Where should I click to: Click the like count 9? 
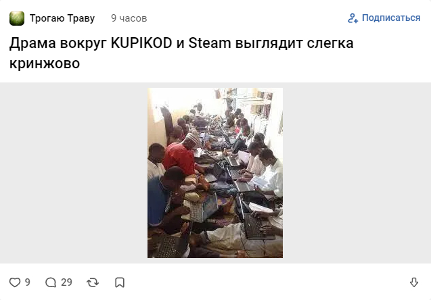click(28, 282)
